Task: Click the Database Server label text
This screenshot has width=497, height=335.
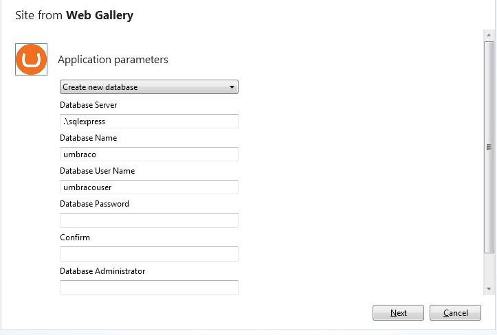Action: 89,105
